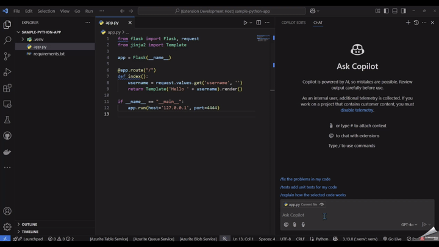Screen dimensions: 439x247
Task: Choose /fix the problems in my code
Action: 305,179
